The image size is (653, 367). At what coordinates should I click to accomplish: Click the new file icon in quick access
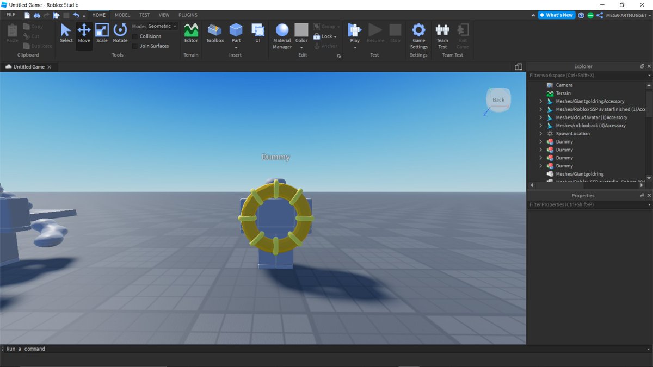pyautogui.click(x=27, y=15)
